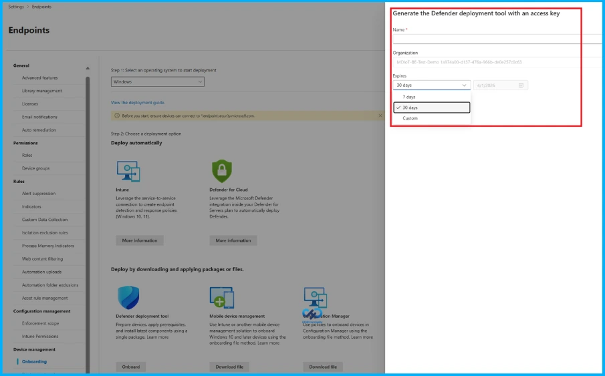Go to Settings breadcrumb

(16, 7)
